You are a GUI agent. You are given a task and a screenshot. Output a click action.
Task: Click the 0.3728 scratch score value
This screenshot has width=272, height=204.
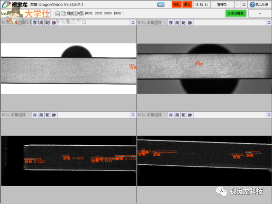tap(130, 159)
